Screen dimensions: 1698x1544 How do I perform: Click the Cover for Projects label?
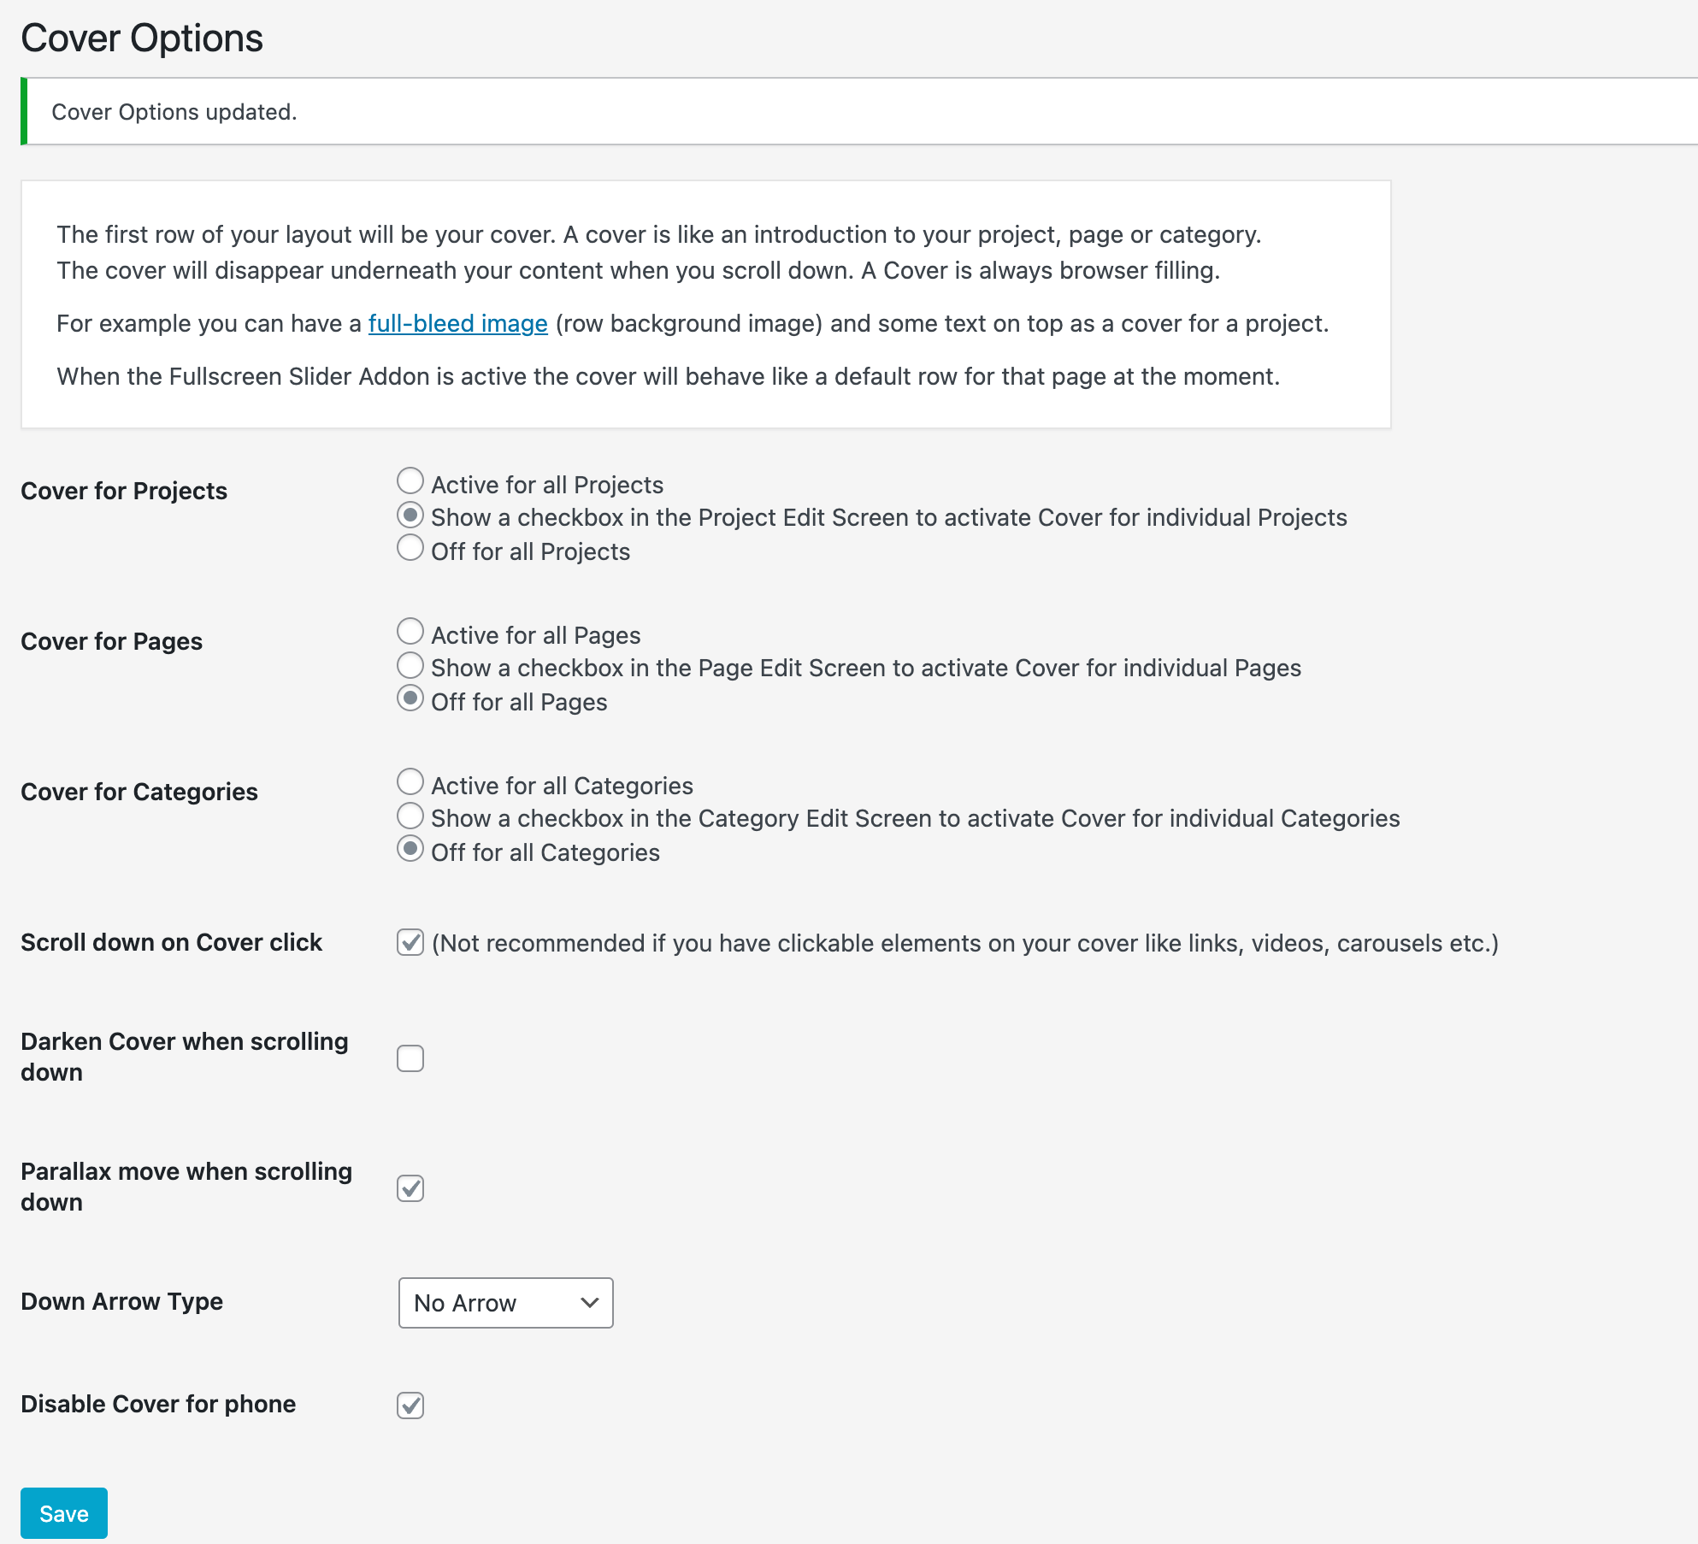coord(124,491)
